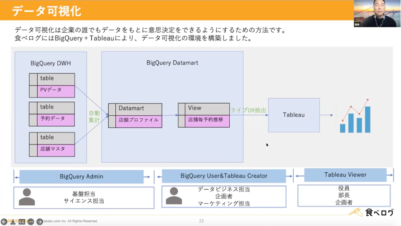The image size is (401, 226).
Task: Open the pen and pointer tools icon
Action: pos(13,222)
